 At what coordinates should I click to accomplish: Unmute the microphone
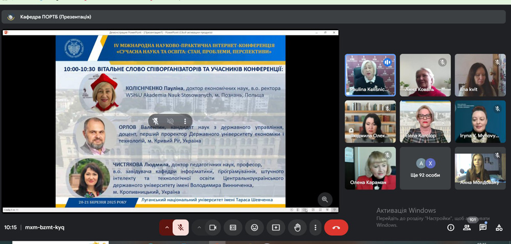click(x=180, y=228)
